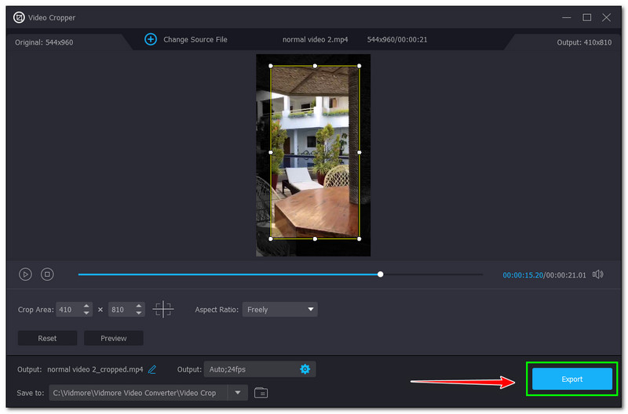This screenshot has width=628, height=414.
Task: Click the top-center crop handle
Action: 315,66
